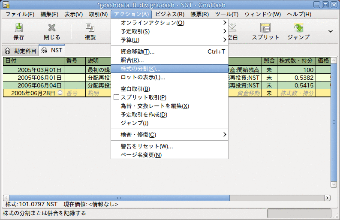
Task: Click the date field showing 2005年06月28日
Action: (x=33, y=93)
